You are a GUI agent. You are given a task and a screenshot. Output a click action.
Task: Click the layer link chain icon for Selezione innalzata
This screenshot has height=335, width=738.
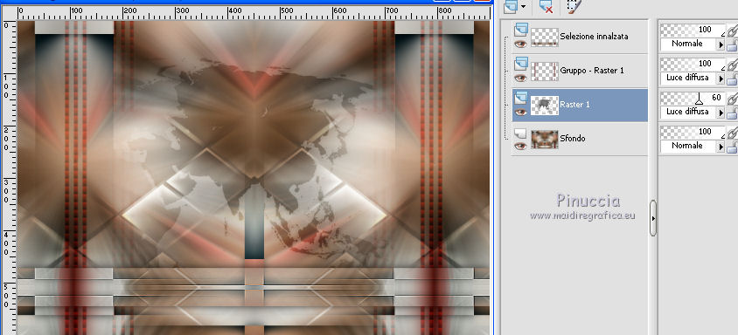click(733, 31)
